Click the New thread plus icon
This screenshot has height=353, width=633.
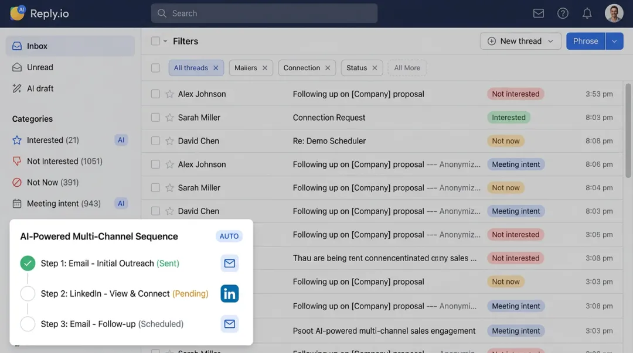pyautogui.click(x=491, y=41)
